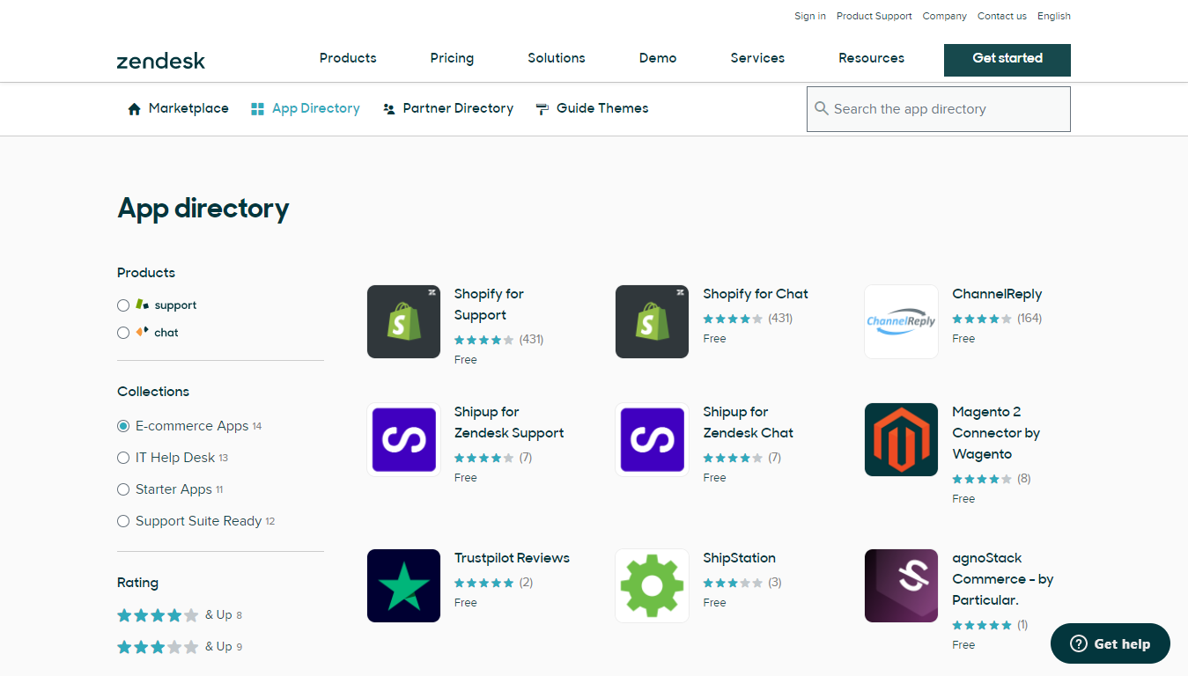
Task: Click the Contact us link
Action: point(1002,16)
